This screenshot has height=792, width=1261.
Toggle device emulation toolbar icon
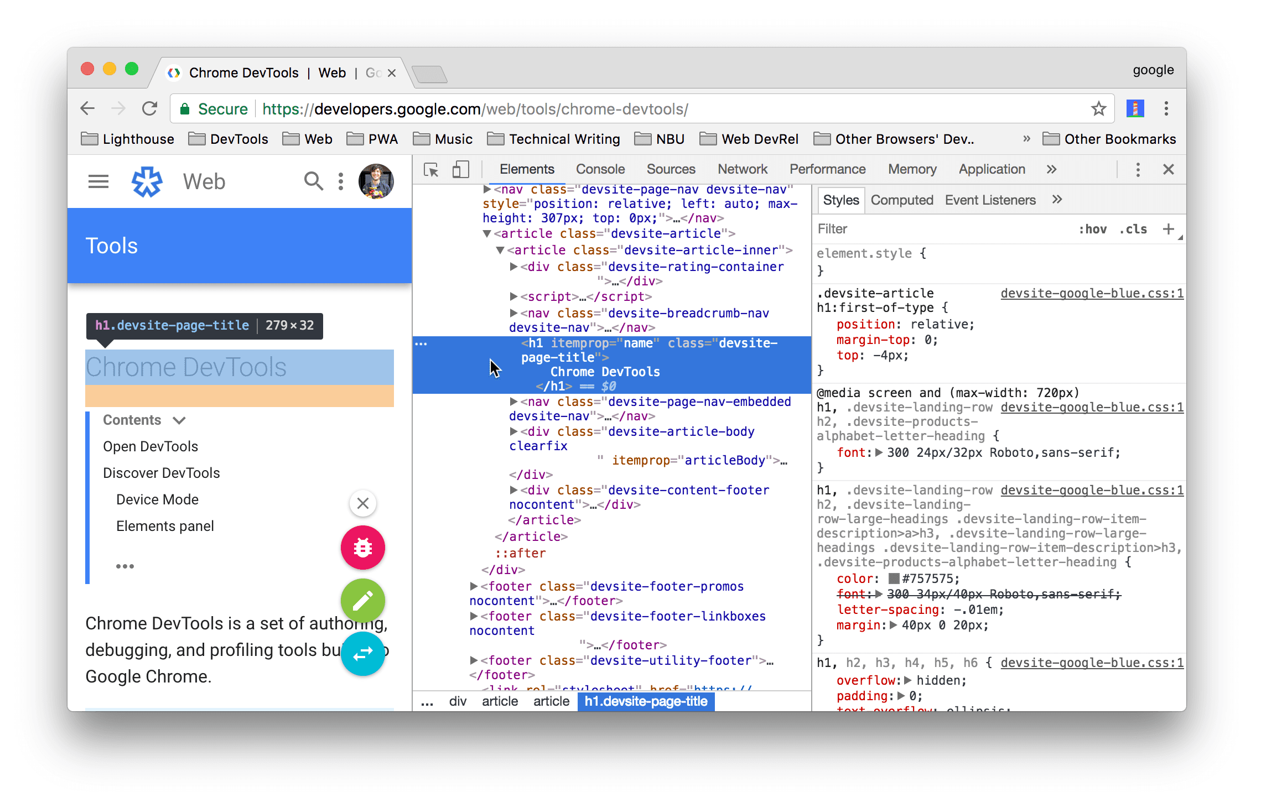click(461, 171)
